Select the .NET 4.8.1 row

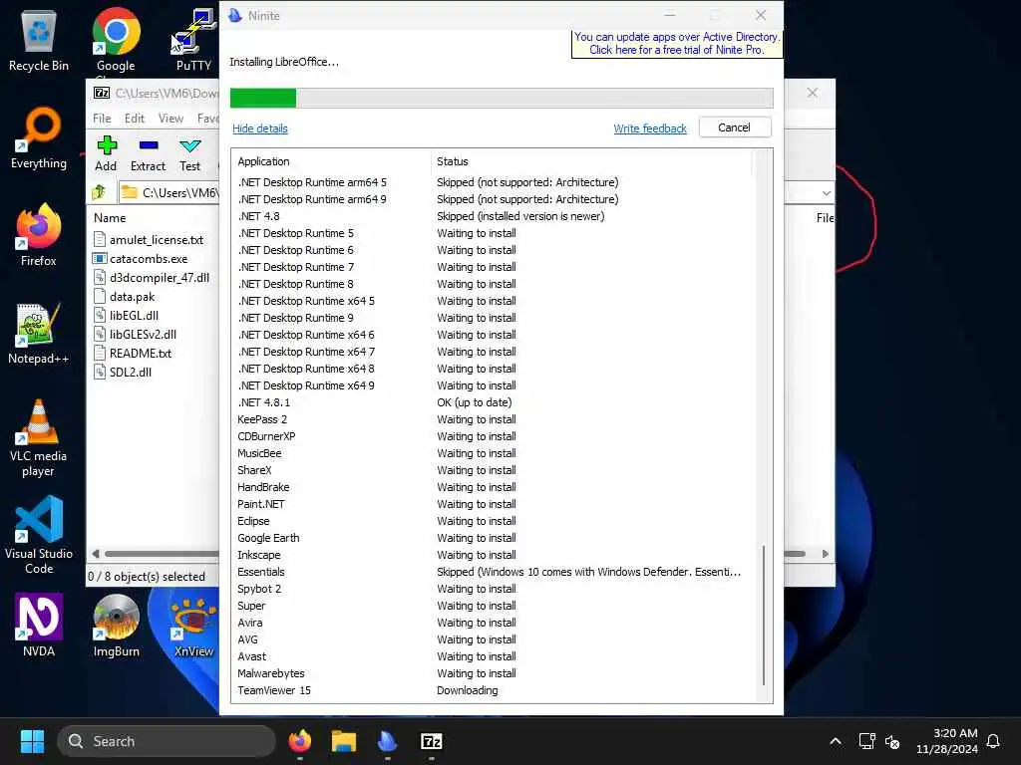pos(497,402)
